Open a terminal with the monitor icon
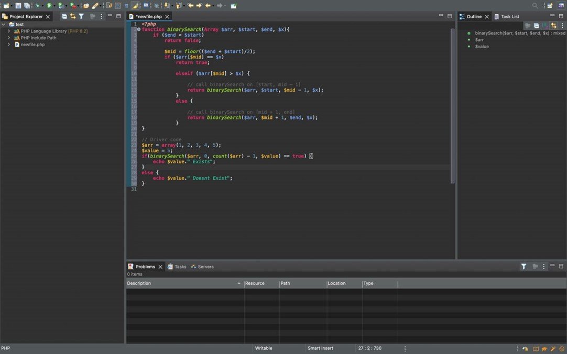Image resolution: width=567 pixels, height=354 pixels. point(146,5)
